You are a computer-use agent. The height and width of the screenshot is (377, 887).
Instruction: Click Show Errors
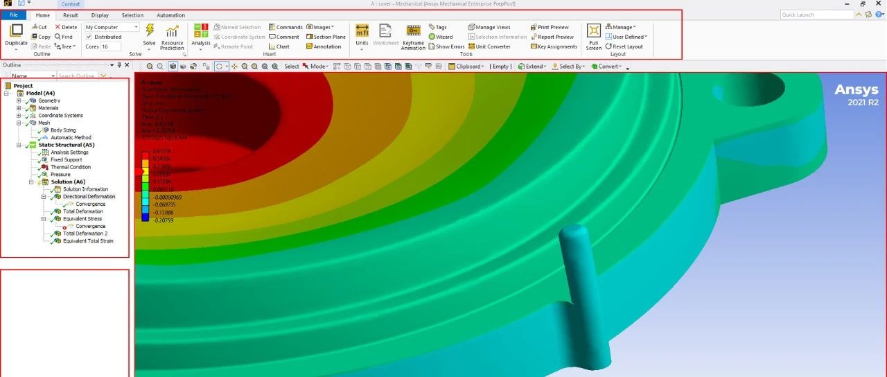446,46
